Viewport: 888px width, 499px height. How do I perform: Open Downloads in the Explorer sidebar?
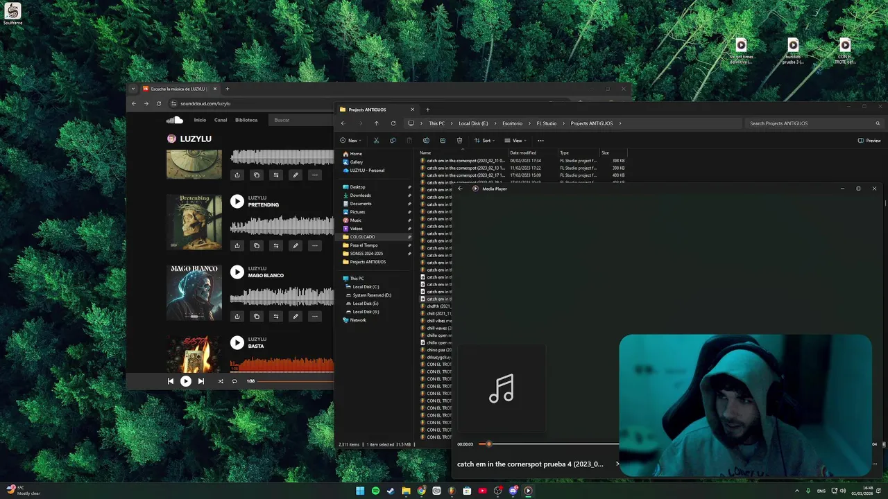click(x=360, y=195)
